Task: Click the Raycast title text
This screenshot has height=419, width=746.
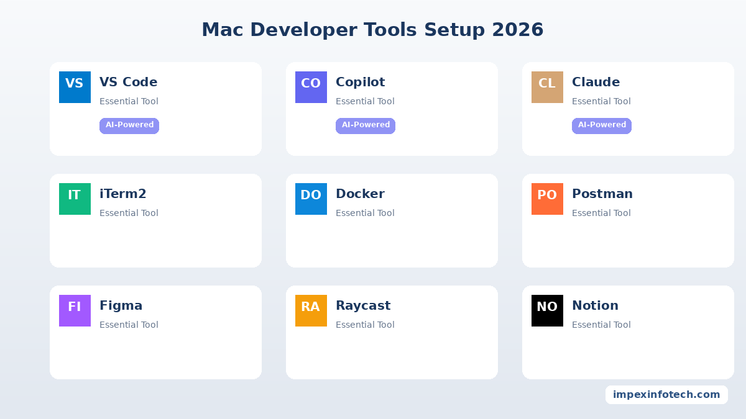Action: 363,305
